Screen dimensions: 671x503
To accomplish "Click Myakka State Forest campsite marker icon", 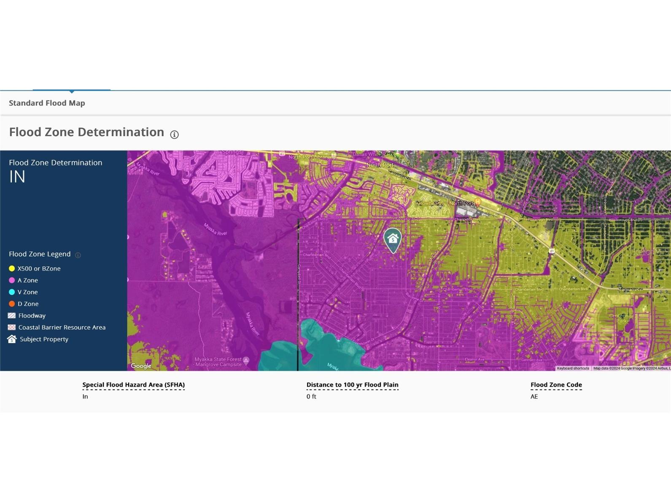I will click(246, 360).
